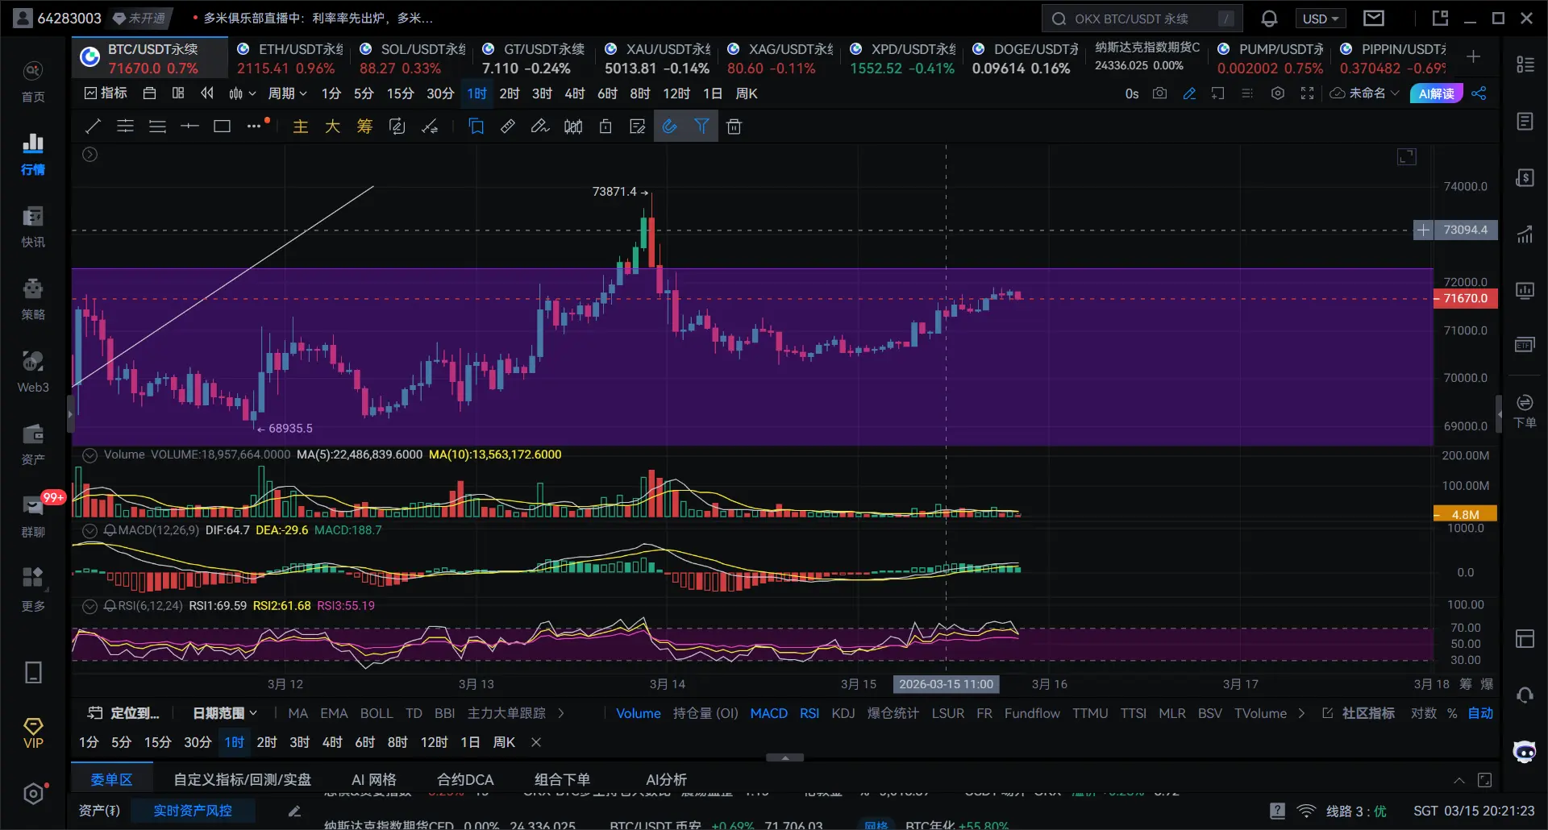The height and width of the screenshot is (830, 1548).
Task: Set an alert on the MACD indicator
Action: (x=110, y=530)
